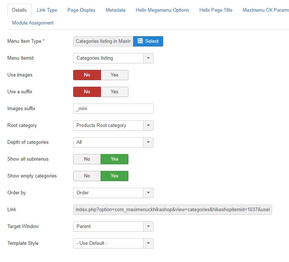Set Show all submenus to No
The width and height of the screenshot is (289, 262).
[87, 159]
